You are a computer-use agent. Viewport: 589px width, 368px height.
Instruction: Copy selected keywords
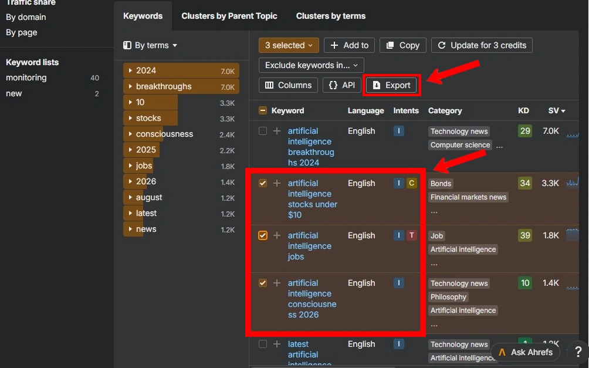tap(402, 45)
